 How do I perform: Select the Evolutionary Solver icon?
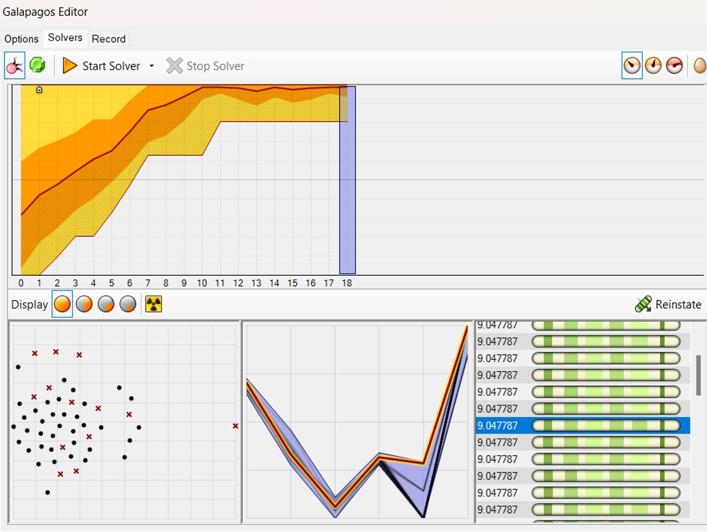14,64
